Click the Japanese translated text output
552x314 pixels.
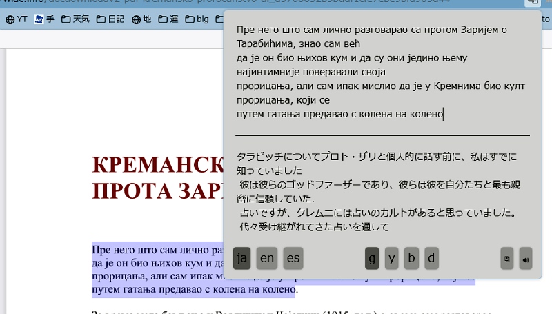pyautogui.click(x=382, y=191)
